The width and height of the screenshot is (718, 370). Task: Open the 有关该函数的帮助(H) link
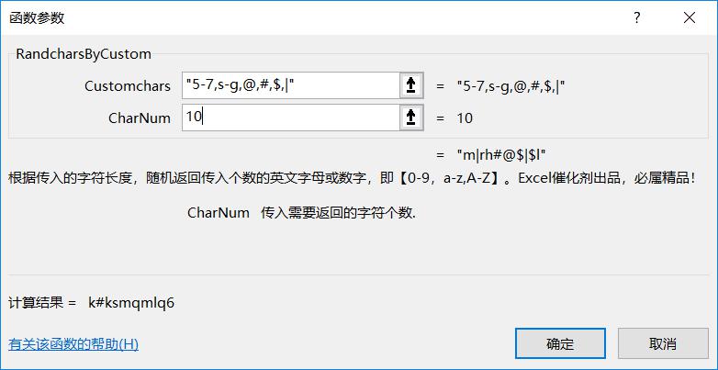73,344
